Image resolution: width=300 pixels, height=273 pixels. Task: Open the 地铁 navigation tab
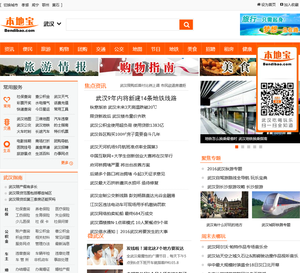tap(174, 49)
